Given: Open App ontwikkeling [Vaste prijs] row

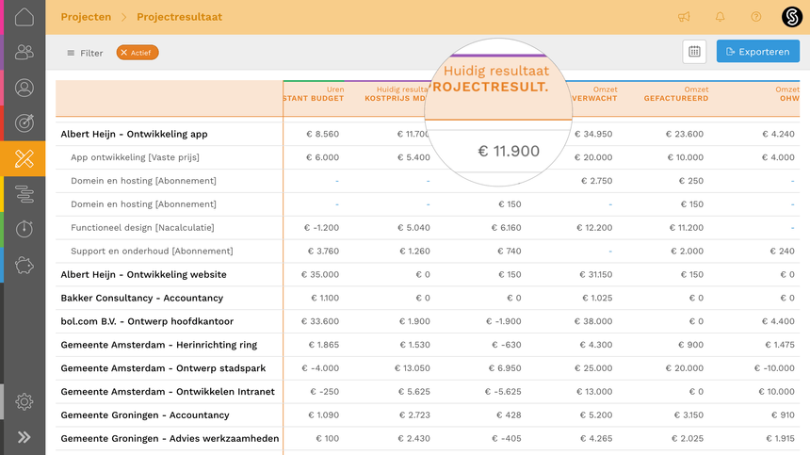Looking at the screenshot, I should [135, 157].
